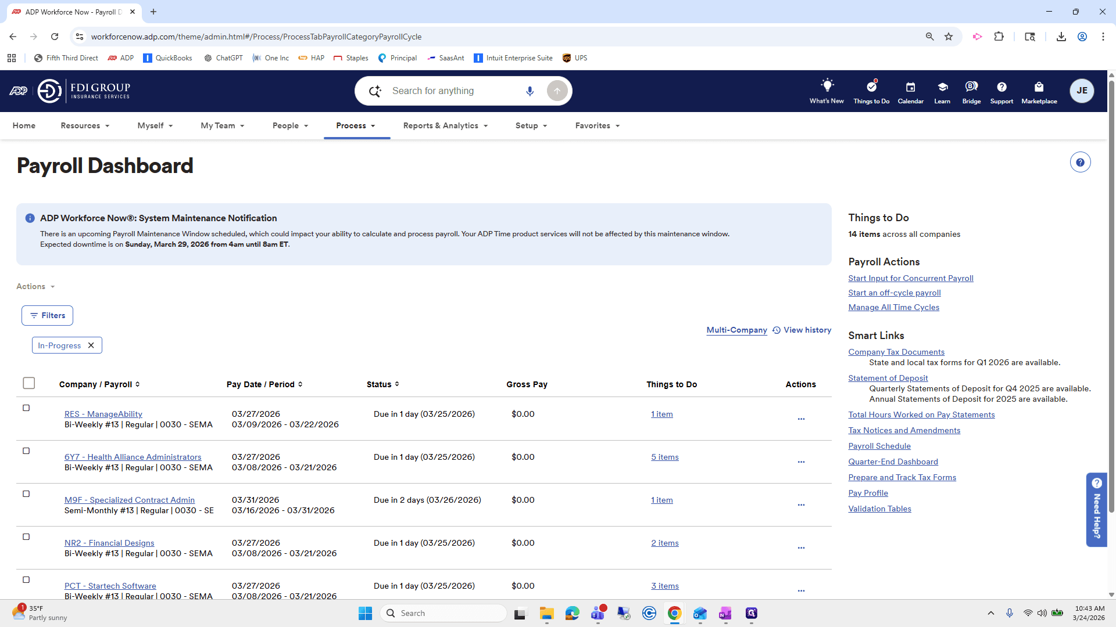Sort by Status column
This screenshot has width=1116, height=627.
pyautogui.click(x=382, y=384)
